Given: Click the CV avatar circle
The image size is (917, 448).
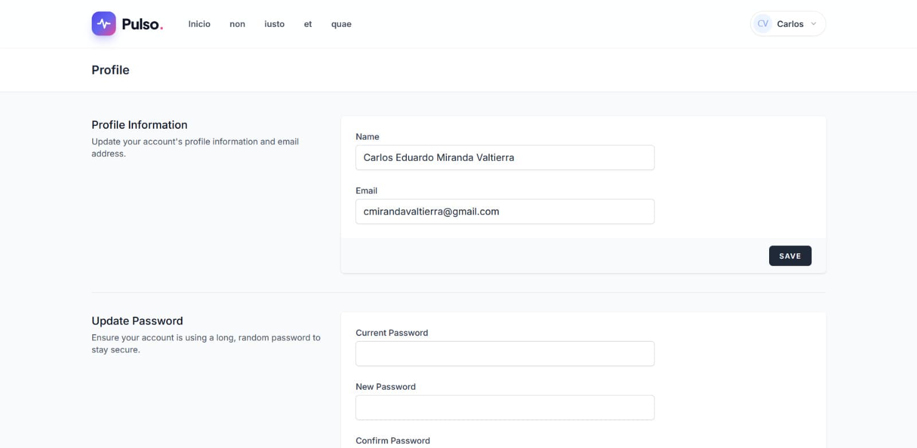Looking at the screenshot, I should (x=763, y=24).
